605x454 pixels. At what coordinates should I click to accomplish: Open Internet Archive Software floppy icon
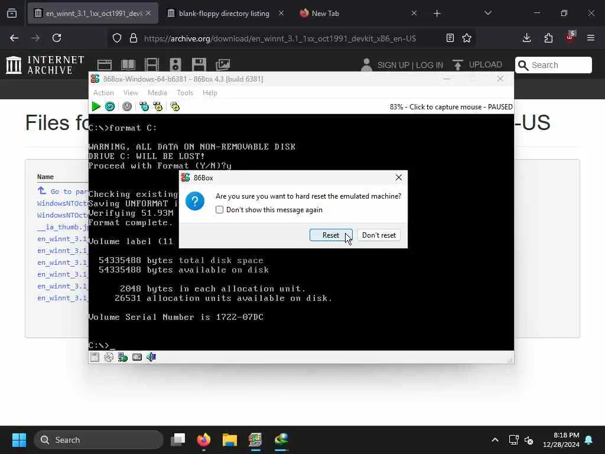click(x=199, y=65)
